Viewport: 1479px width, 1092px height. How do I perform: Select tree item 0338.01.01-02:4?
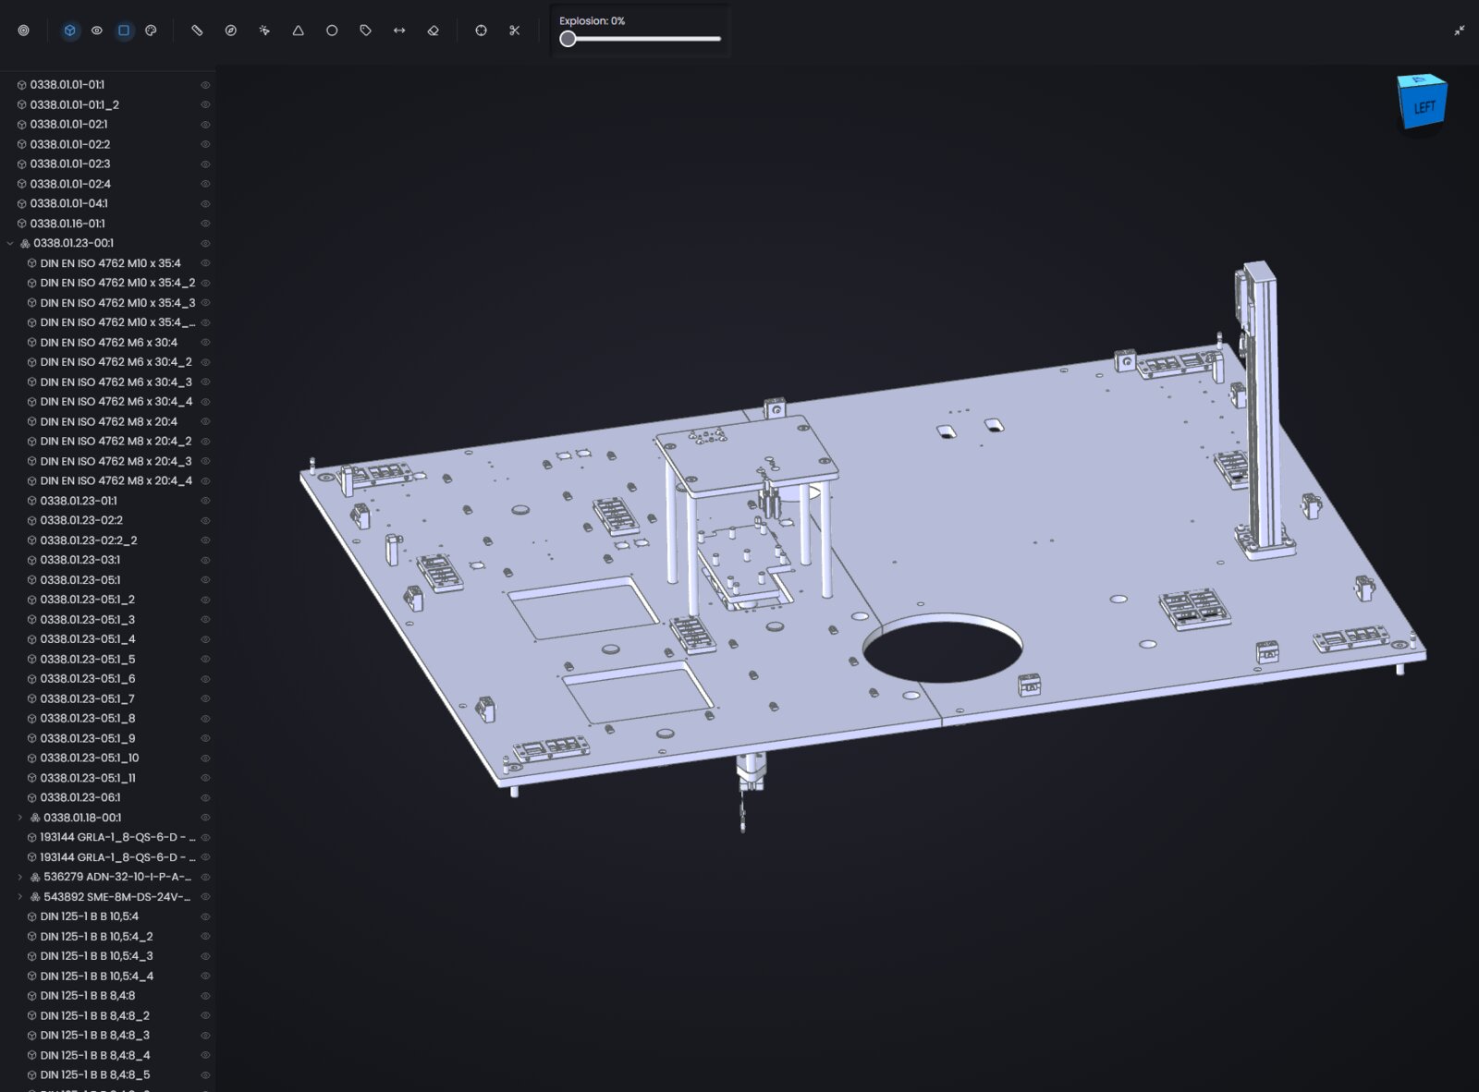pos(70,184)
